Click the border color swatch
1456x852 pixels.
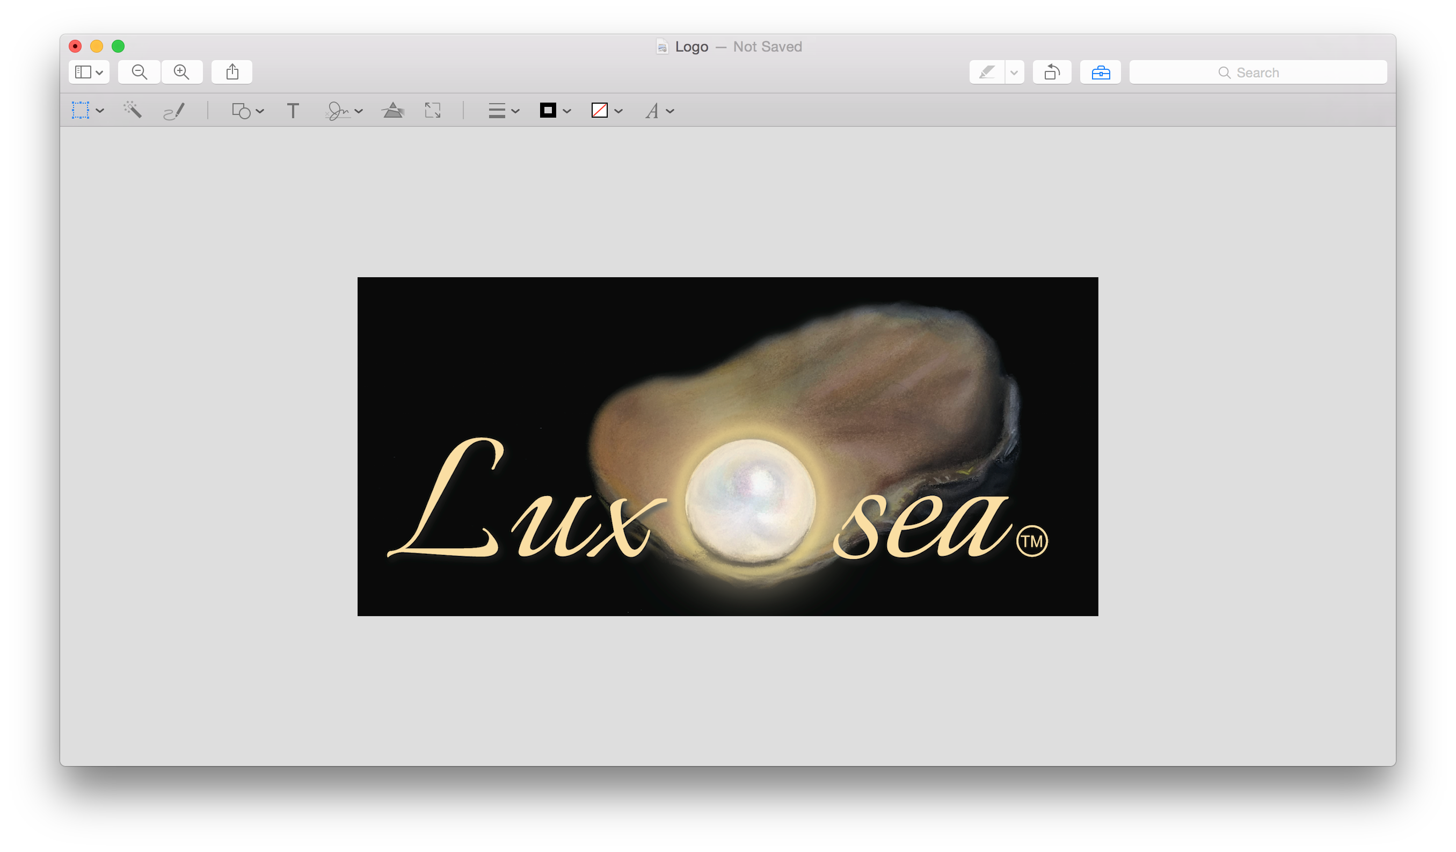coord(548,111)
